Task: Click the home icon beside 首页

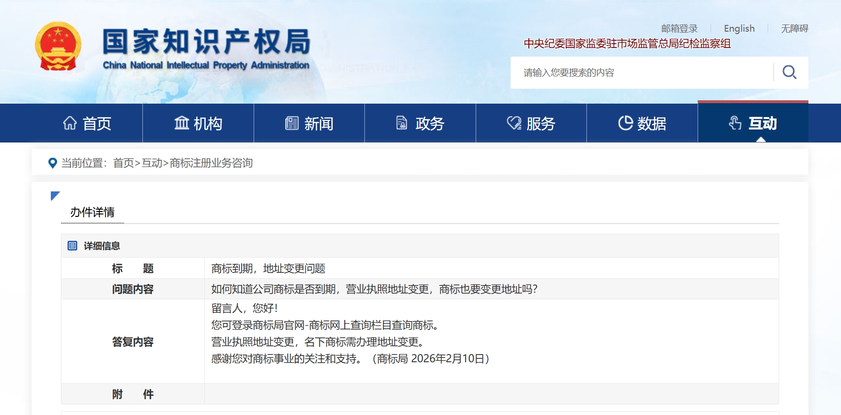Action: coord(70,123)
